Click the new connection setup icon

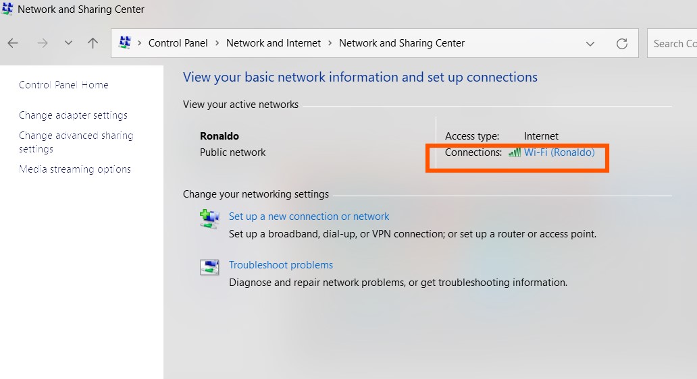(x=209, y=218)
